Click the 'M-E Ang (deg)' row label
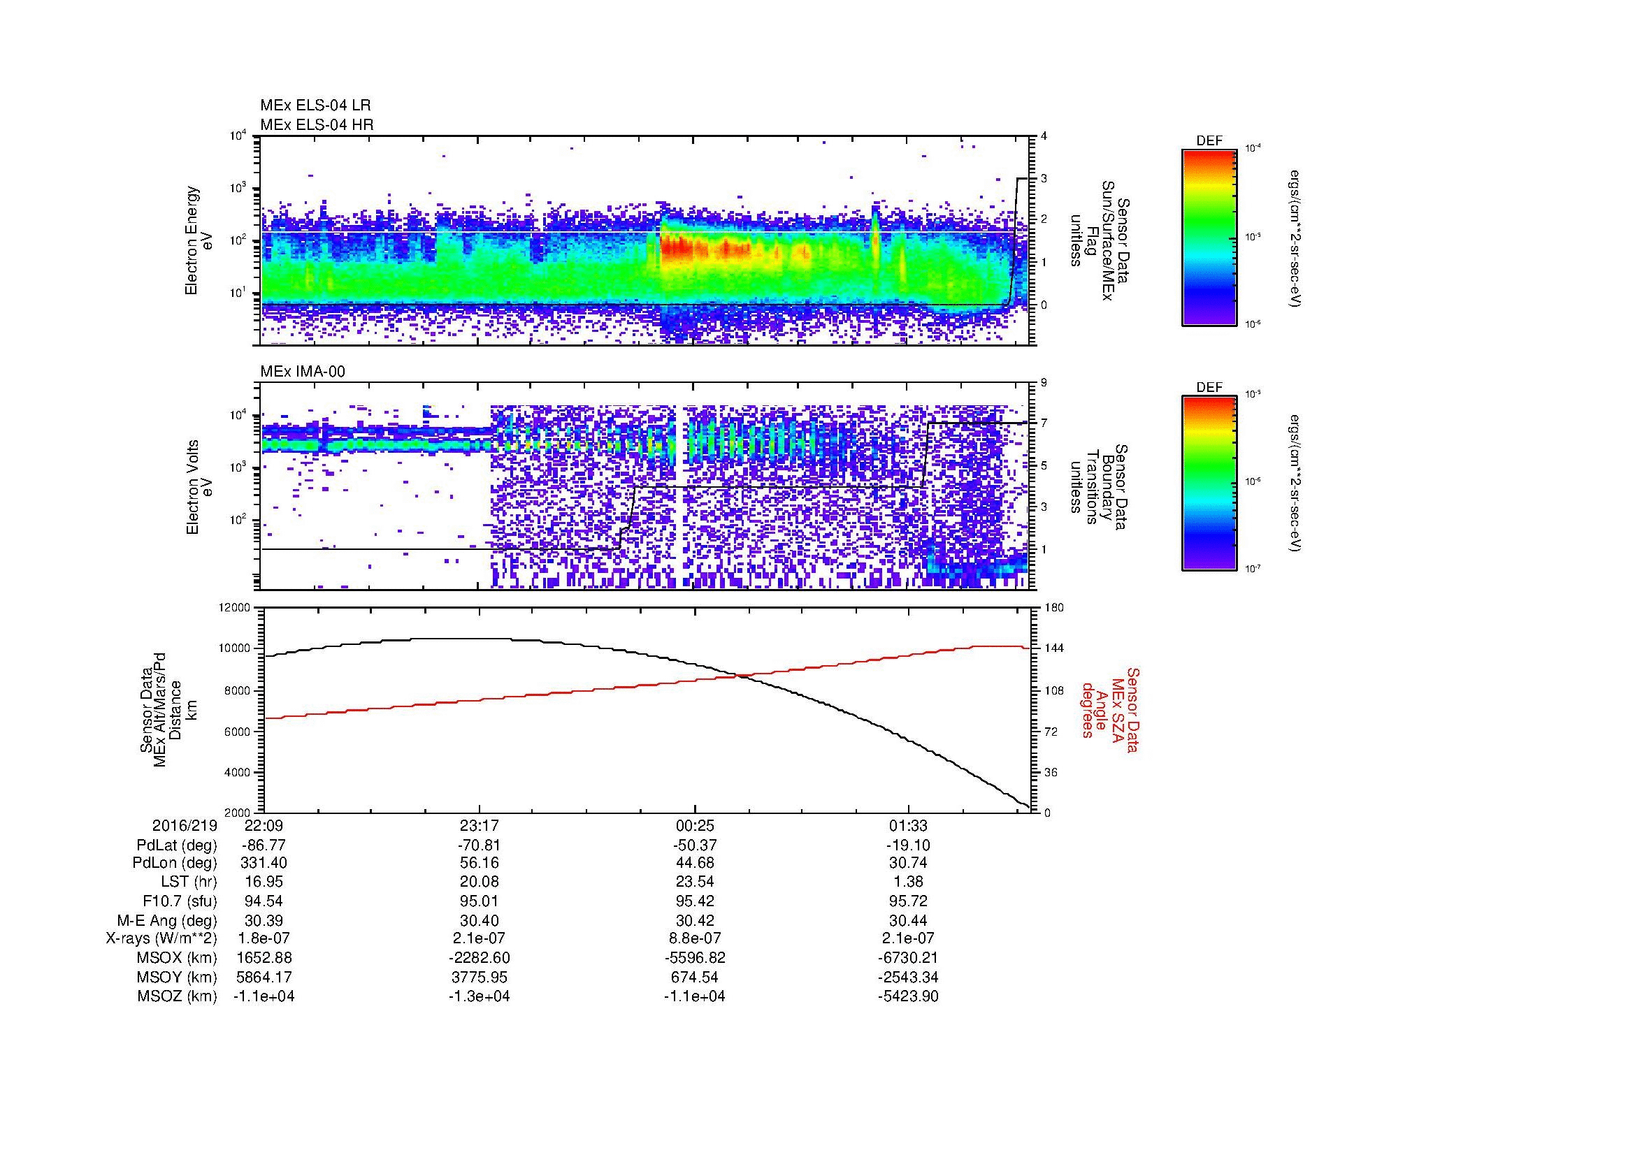This screenshot has height=1155, width=1635. click(x=166, y=920)
